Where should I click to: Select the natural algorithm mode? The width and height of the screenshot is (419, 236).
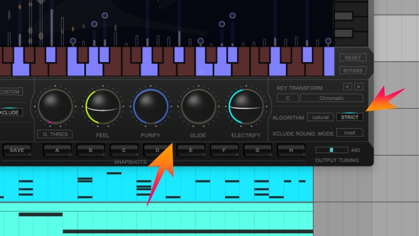(320, 117)
